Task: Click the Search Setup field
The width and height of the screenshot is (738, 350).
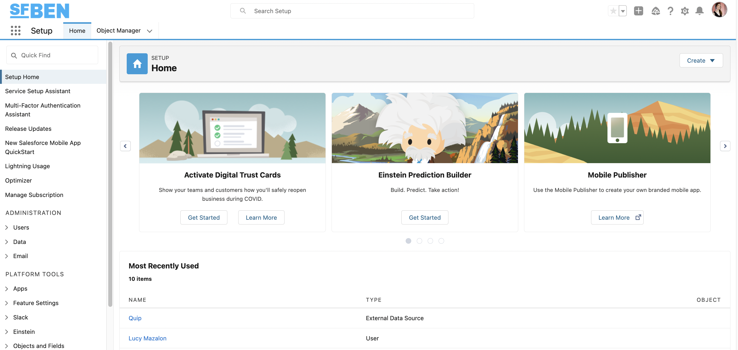Action: coord(352,11)
